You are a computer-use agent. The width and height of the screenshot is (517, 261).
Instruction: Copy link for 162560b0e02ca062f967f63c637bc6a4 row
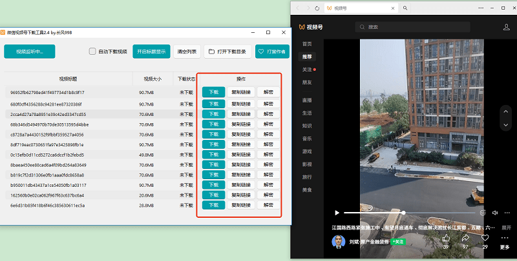pos(241,195)
